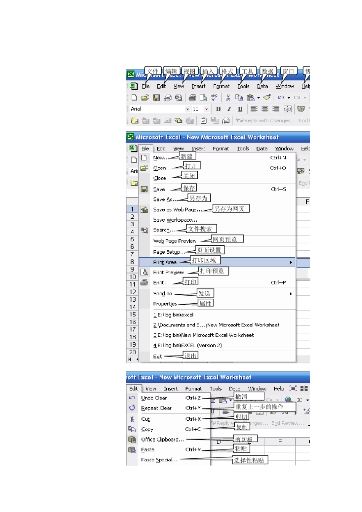Click the New blank workbook icon in first screenshot toolbar
Screen dimensions: 362x512
point(134,98)
